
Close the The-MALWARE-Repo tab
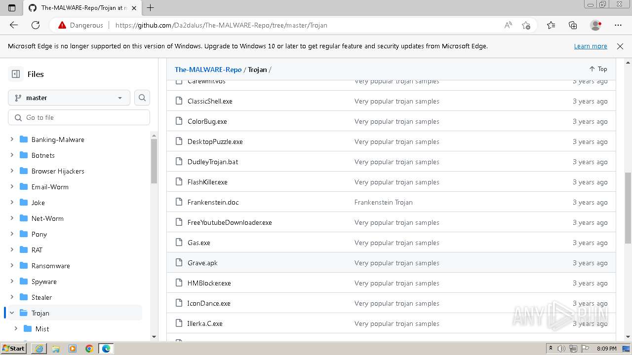pyautogui.click(x=134, y=8)
